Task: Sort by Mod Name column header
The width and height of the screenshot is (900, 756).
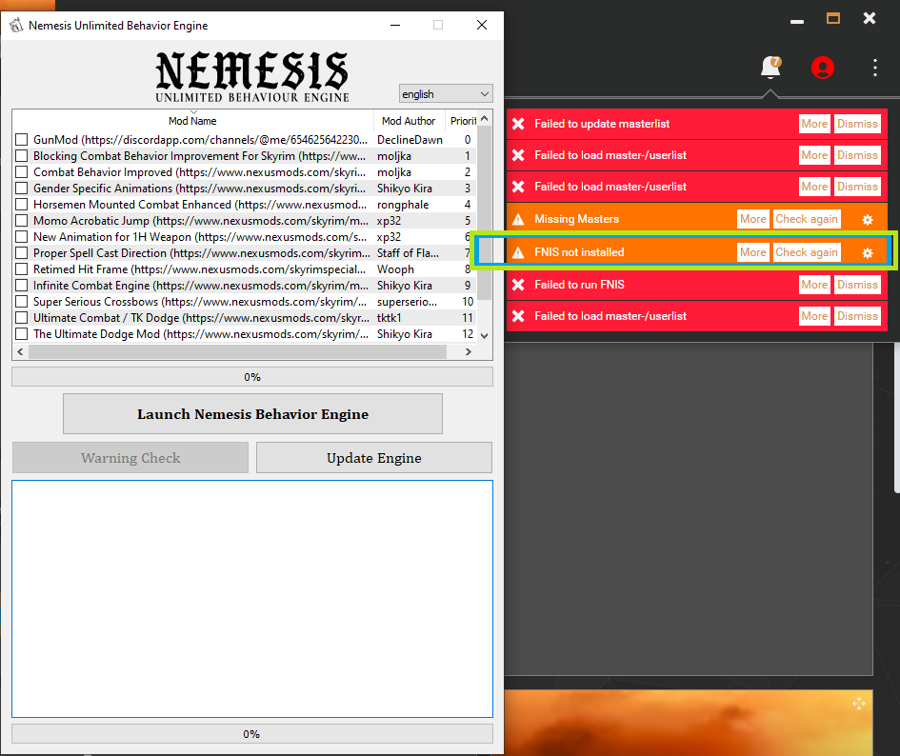Action: coord(192,121)
